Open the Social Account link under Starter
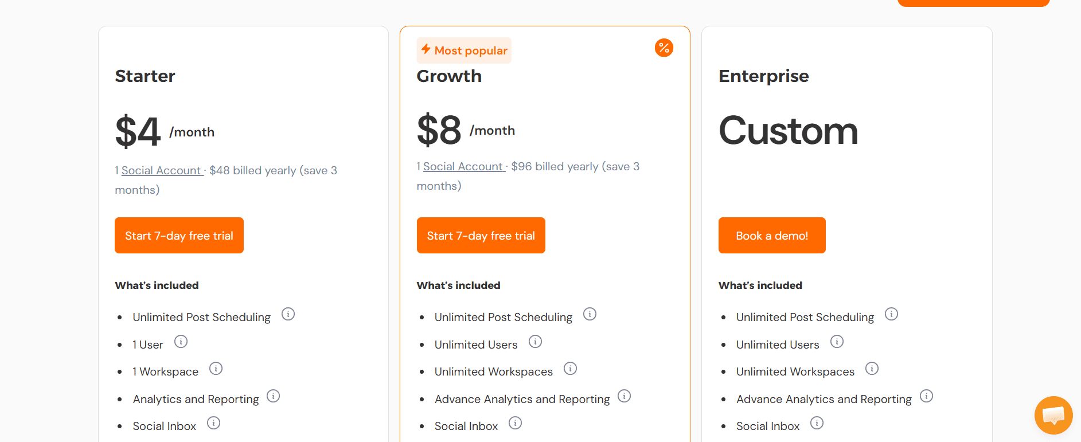This screenshot has width=1081, height=442. pyautogui.click(x=162, y=170)
